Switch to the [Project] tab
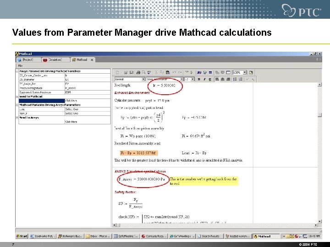 (28, 60)
